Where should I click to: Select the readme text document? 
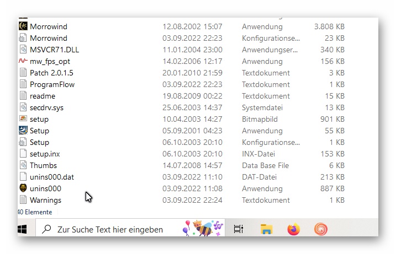tap(42, 96)
